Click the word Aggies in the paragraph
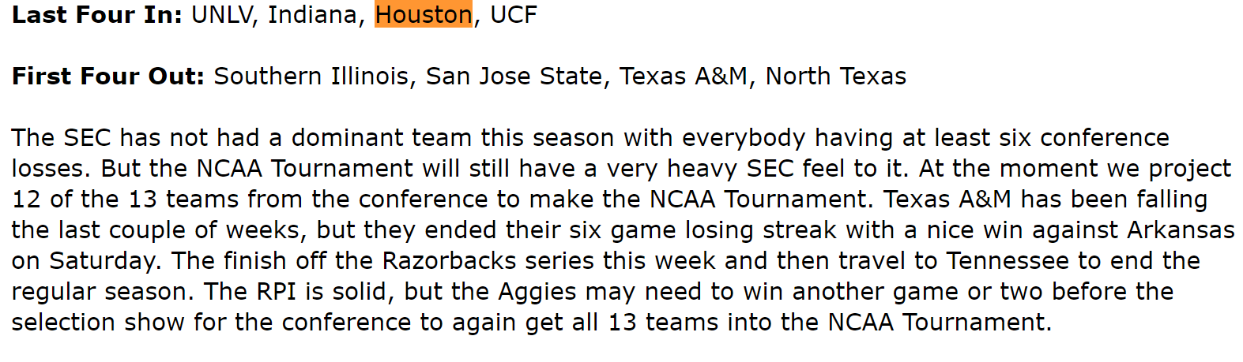Screen dimensions: 1243x362 click(537, 291)
